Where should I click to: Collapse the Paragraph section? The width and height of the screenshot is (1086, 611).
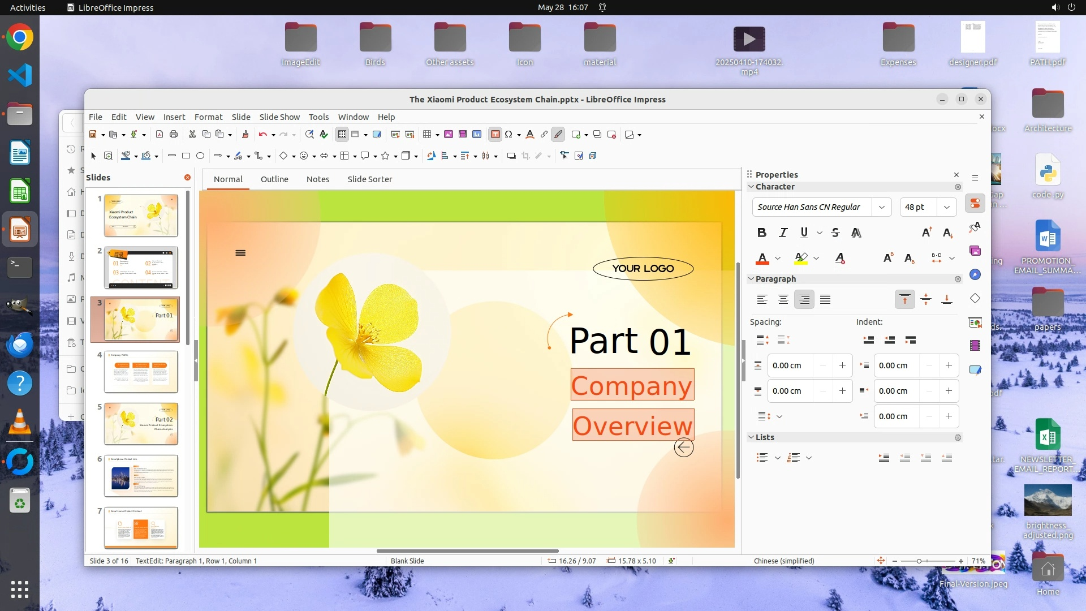[751, 279]
